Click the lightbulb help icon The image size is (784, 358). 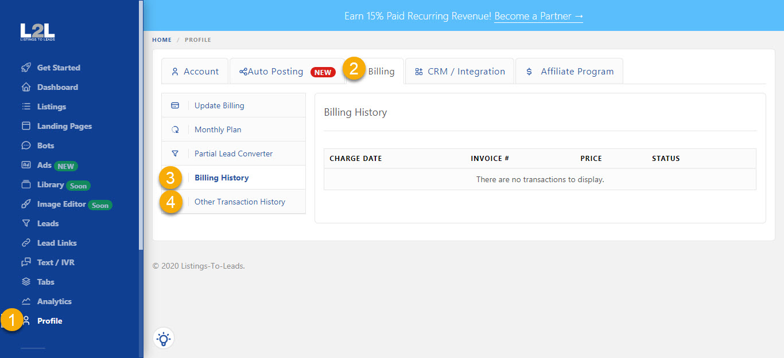point(164,339)
